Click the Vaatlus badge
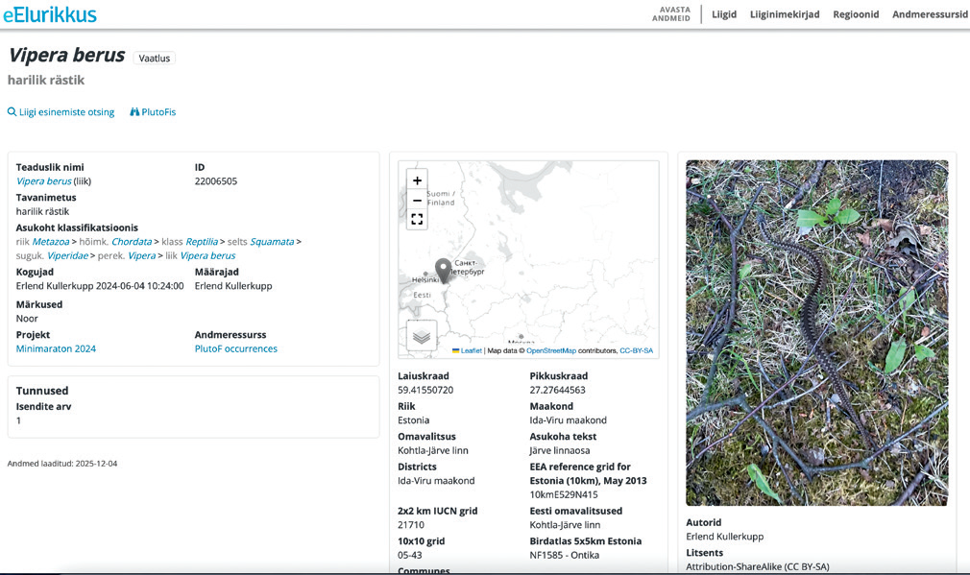 pos(154,59)
